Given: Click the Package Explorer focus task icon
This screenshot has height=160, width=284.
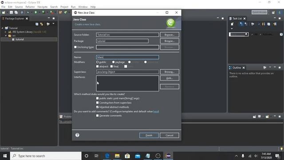Looking at the screenshot, I should 48,24.
